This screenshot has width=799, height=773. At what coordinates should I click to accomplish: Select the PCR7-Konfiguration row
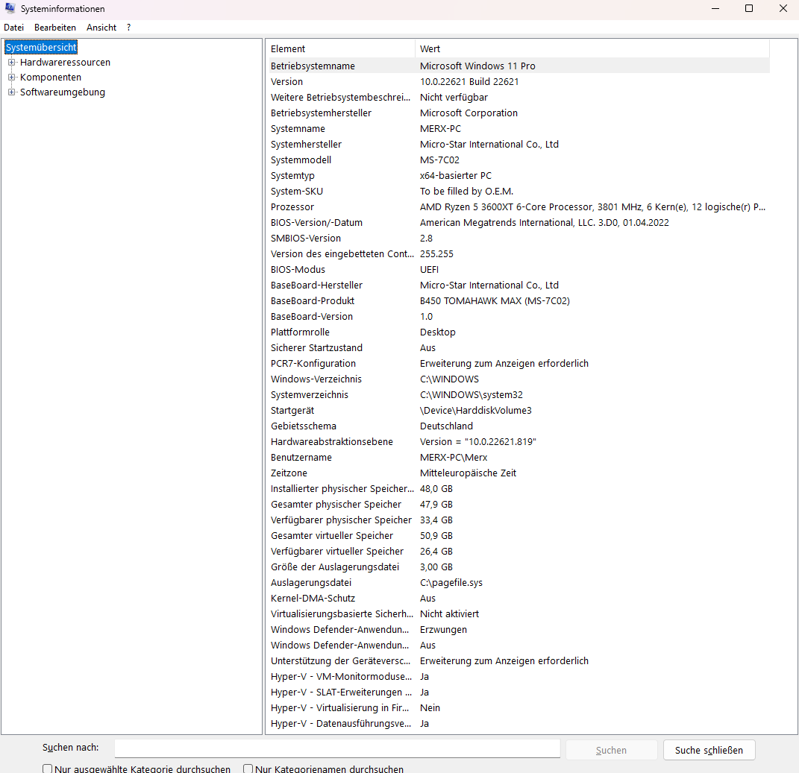pos(518,364)
